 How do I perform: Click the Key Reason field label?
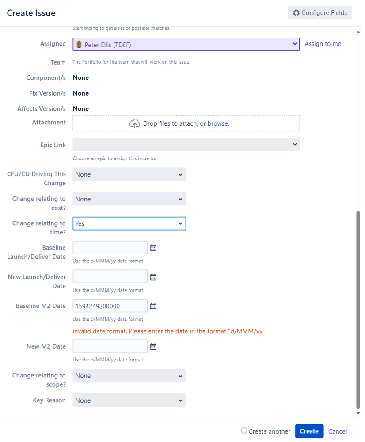point(49,400)
